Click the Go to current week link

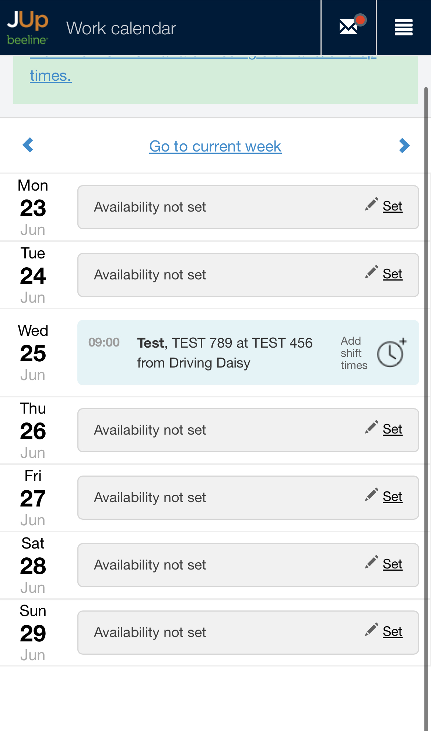coord(215,146)
